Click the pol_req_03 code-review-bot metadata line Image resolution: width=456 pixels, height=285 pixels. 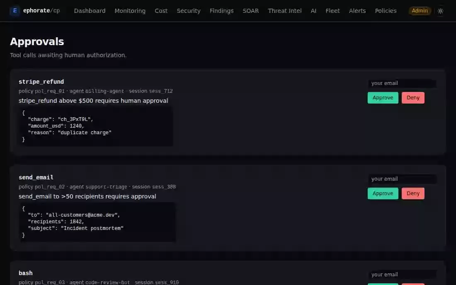[x=99, y=282]
